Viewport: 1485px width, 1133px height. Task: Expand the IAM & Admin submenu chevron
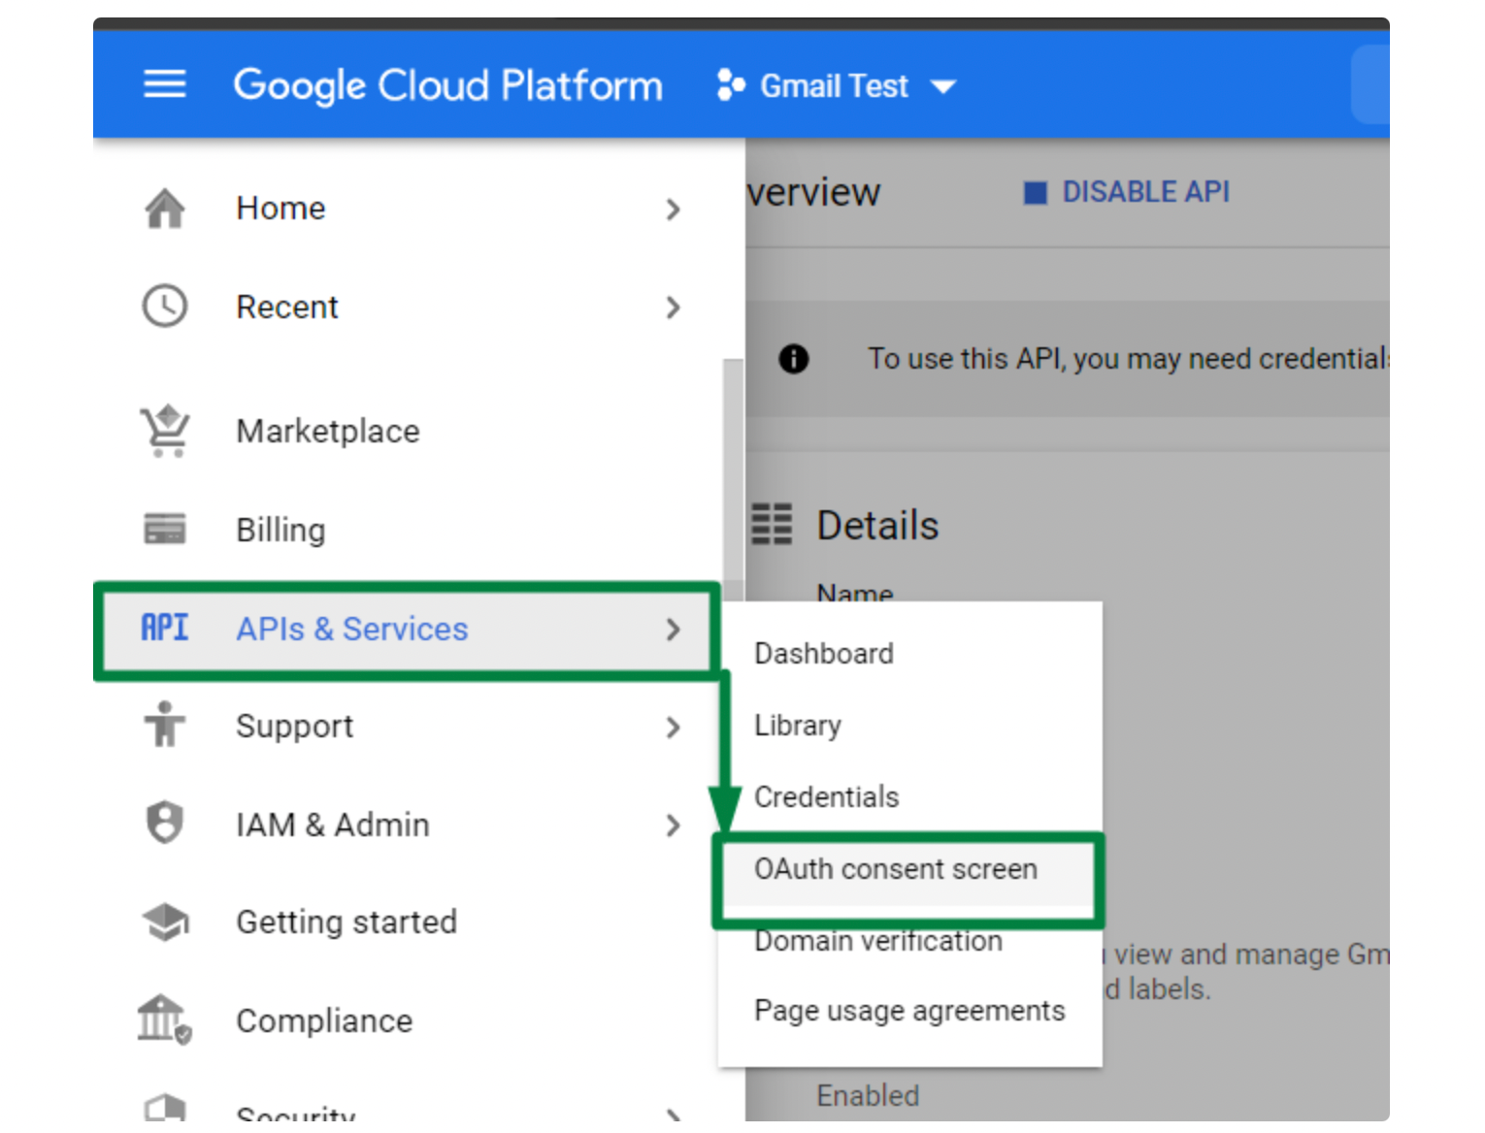[674, 825]
